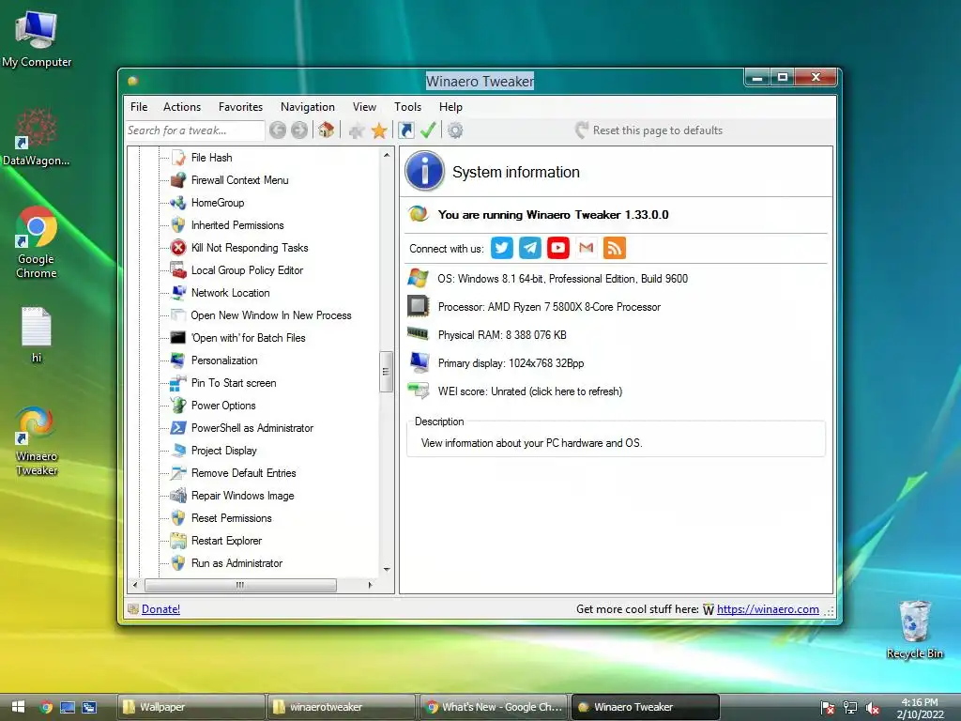Image resolution: width=961 pixels, height=721 pixels.
Task: Select 'Open with' for Batch Files item
Action: (248, 338)
